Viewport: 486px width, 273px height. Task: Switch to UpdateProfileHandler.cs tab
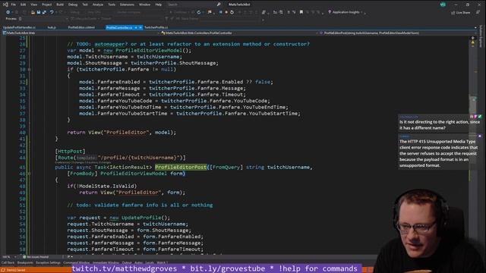(x=19, y=27)
